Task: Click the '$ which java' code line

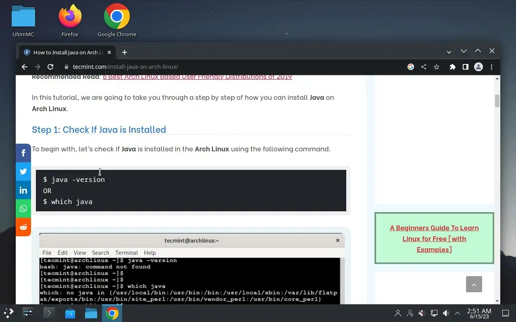Action: click(68, 202)
